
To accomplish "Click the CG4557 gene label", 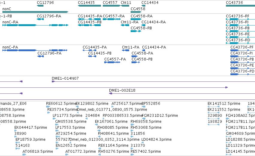I will [110, 3].
